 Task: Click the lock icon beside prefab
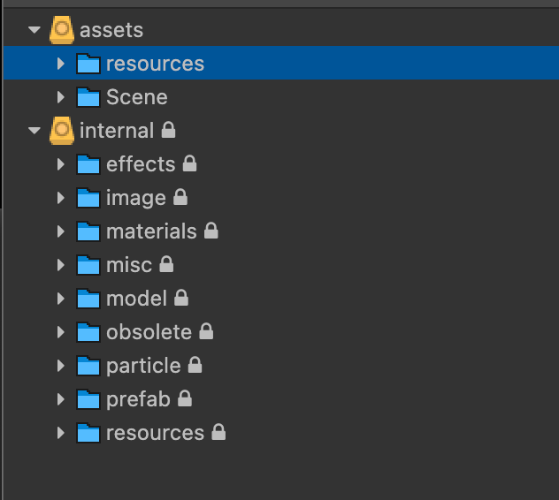click(x=185, y=399)
